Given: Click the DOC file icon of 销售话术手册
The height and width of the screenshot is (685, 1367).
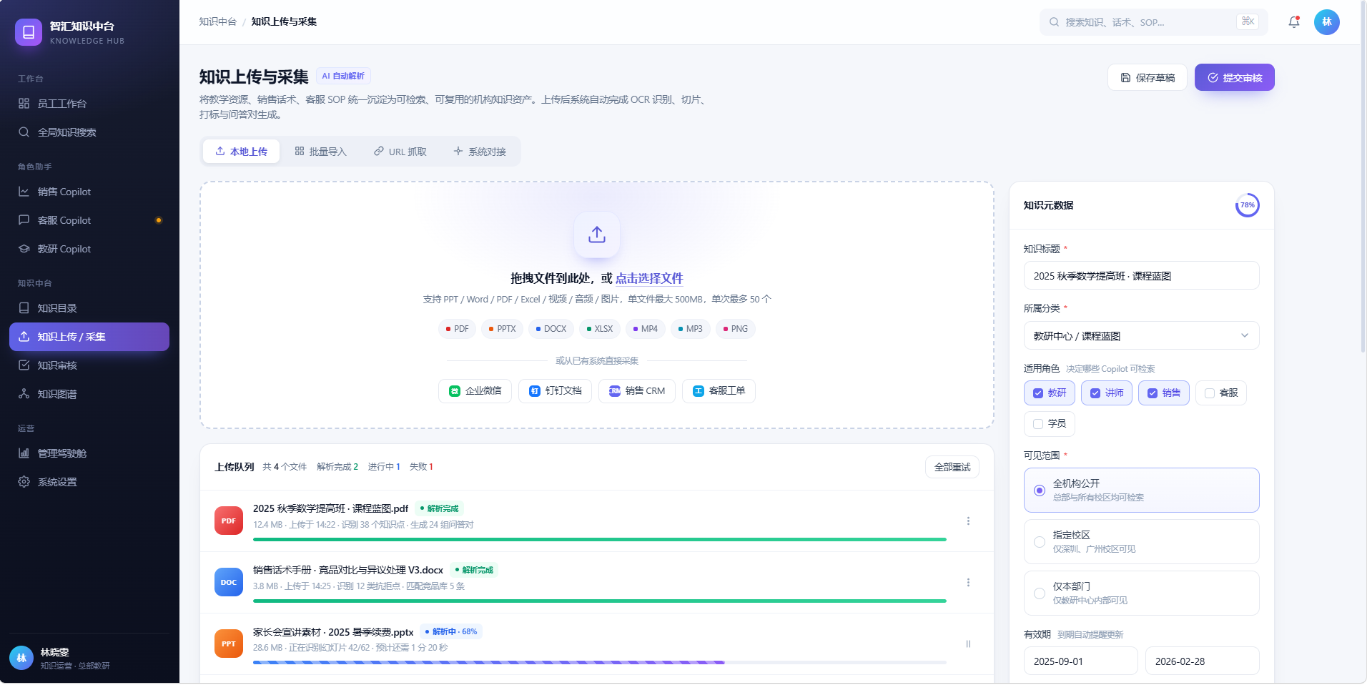Looking at the screenshot, I should point(229,582).
